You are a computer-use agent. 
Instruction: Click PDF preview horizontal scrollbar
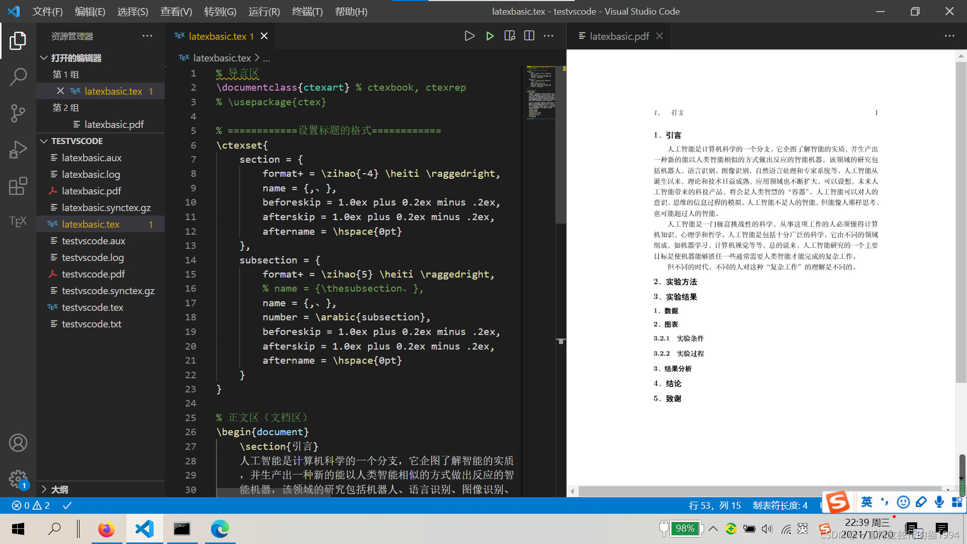point(759,491)
